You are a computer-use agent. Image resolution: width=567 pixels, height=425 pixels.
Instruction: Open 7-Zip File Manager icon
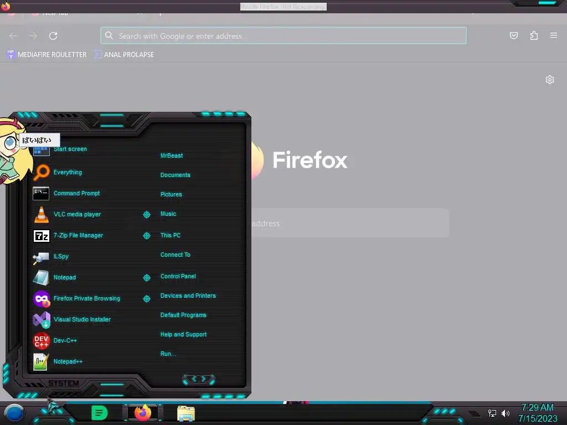[41, 236]
